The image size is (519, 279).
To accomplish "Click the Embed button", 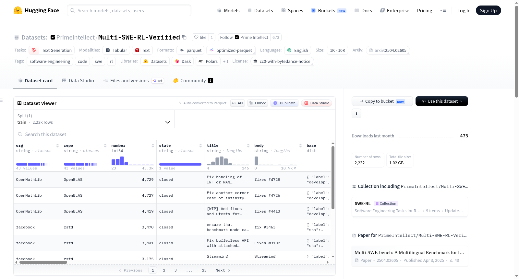I will click(258, 103).
